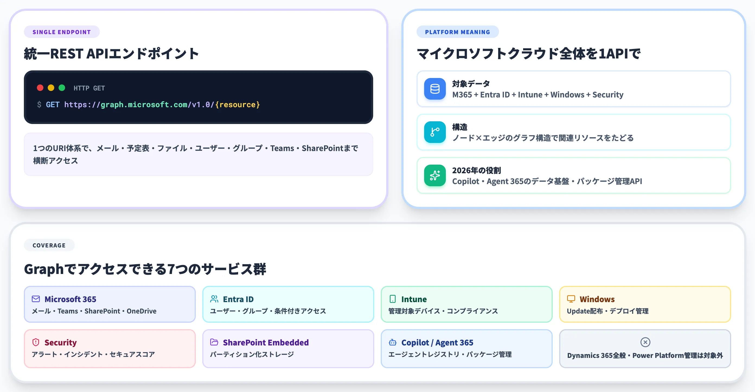
Task: Click heading 統一REST APIエンドポイント
Action: coord(111,54)
